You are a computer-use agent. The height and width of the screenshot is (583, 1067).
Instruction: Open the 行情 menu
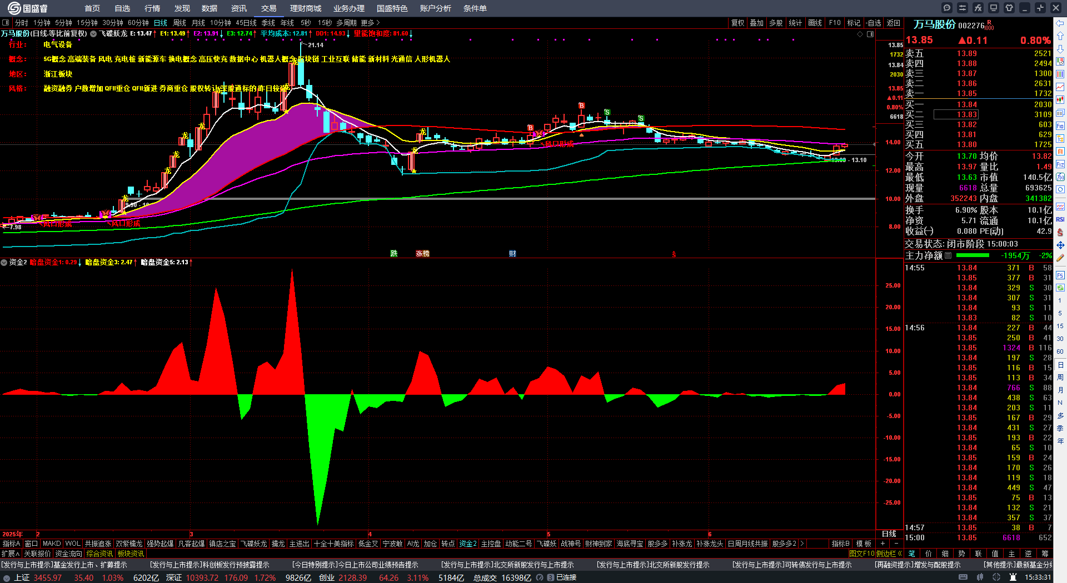pyautogui.click(x=152, y=8)
